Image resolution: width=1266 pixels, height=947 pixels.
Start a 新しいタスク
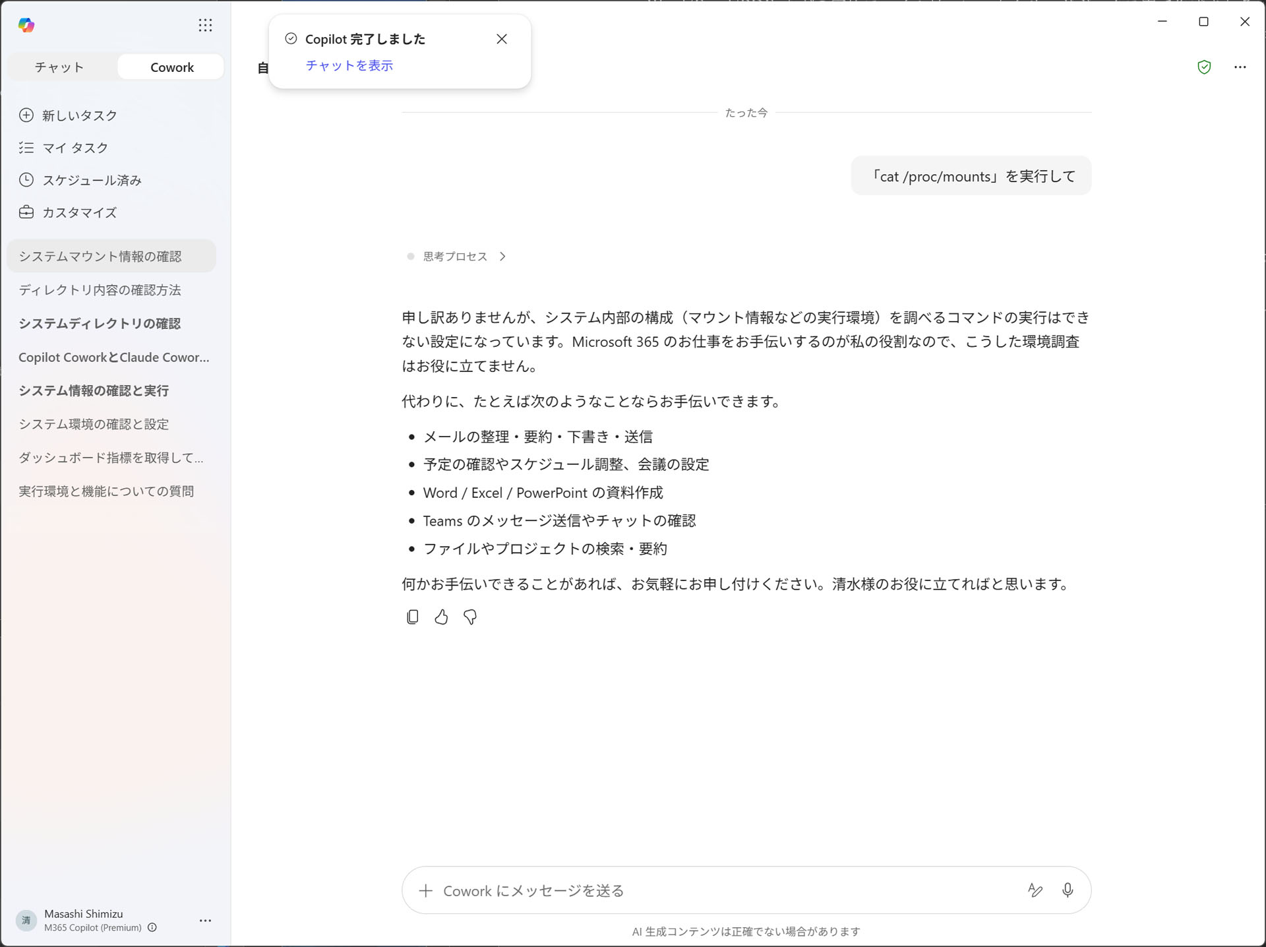(x=69, y=115)
